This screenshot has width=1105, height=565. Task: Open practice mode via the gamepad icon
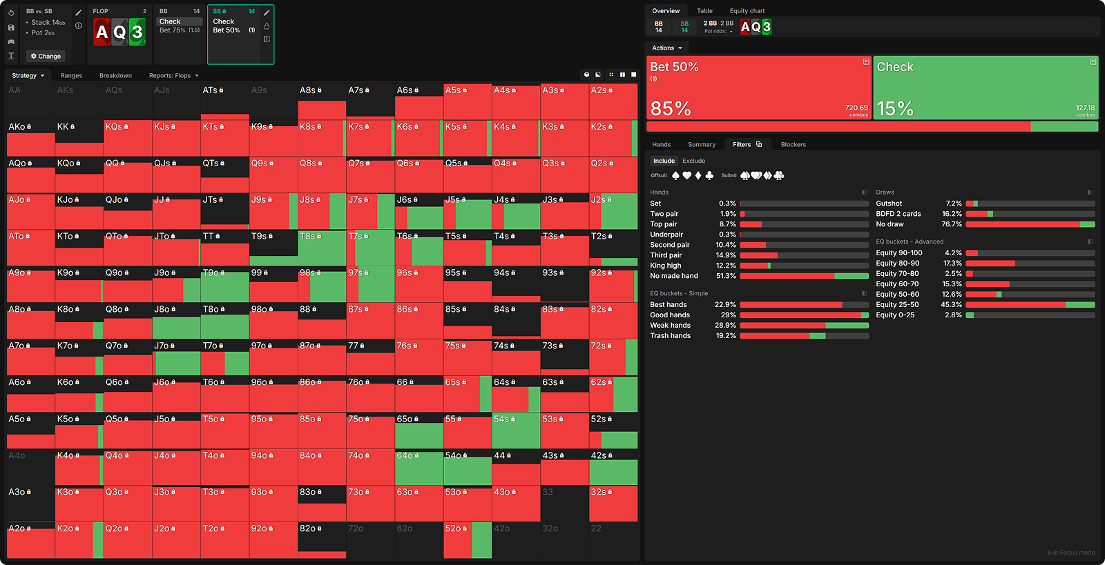point(11,42)
